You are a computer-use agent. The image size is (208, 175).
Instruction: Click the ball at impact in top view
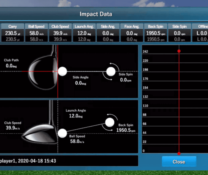62,71
